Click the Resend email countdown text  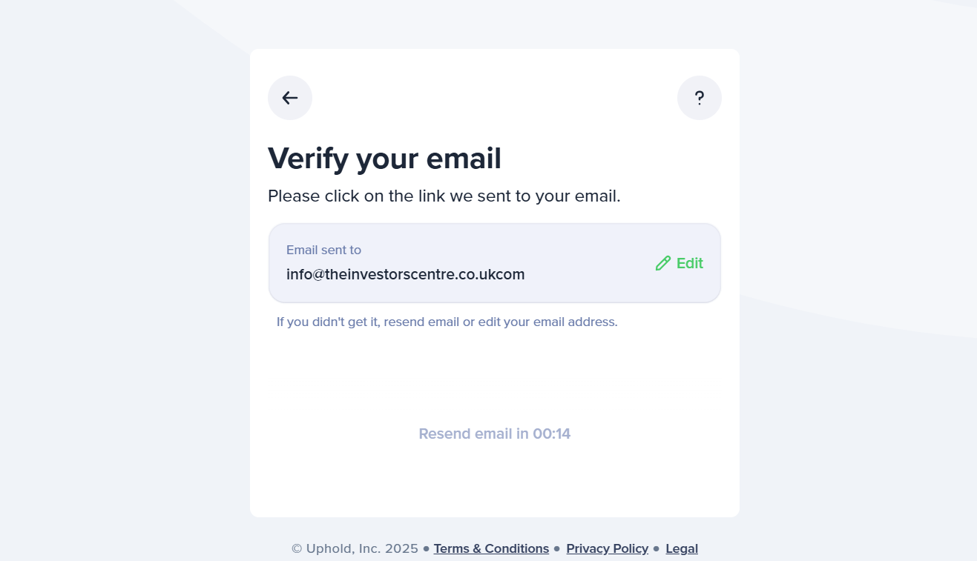(495, 434)
